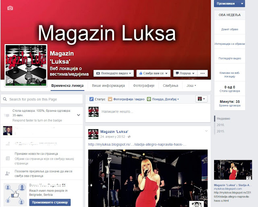Open the Више информација tab
The image size is (258, 207).
coord(108,86)
